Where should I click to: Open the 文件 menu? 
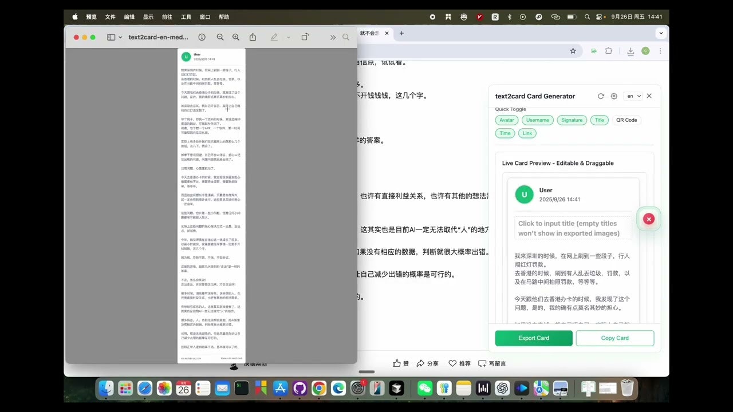point(111,17)
